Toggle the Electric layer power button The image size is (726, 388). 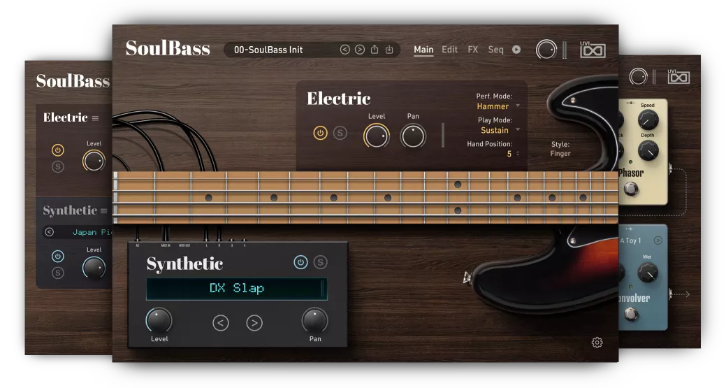[x=320, y=133]
